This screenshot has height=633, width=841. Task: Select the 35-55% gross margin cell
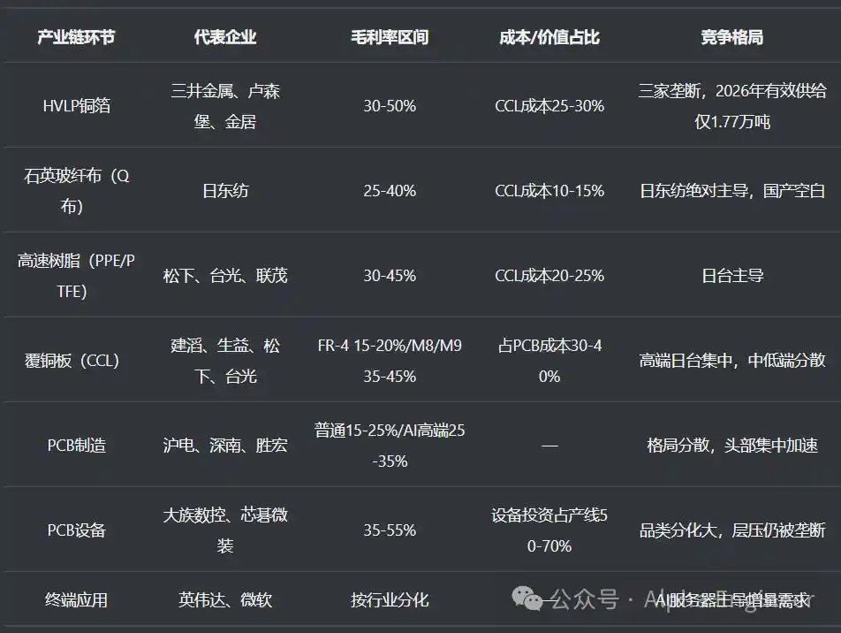coord(390,530)
